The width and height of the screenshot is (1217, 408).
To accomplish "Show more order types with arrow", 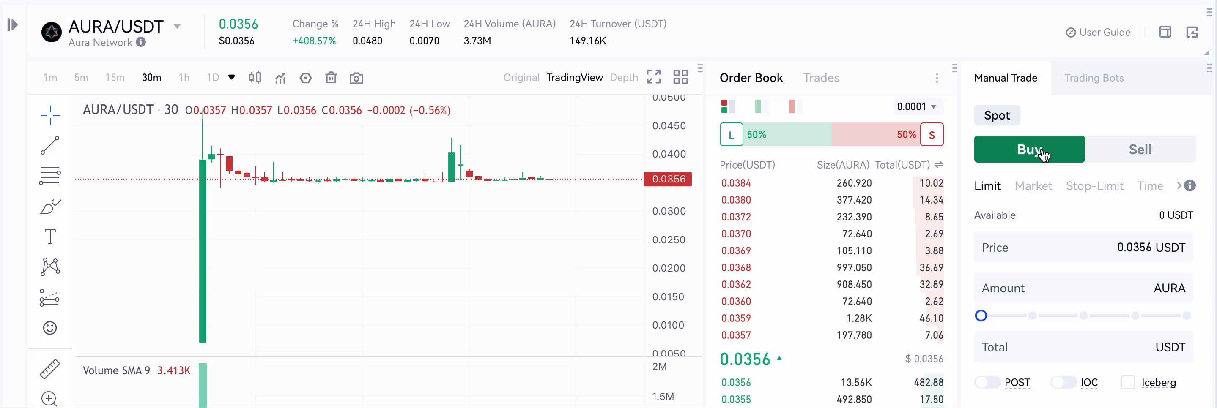I will click(1179, 186).
